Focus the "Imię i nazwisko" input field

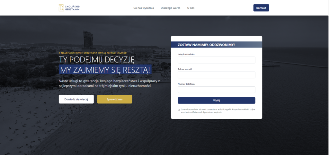(216, 60)
